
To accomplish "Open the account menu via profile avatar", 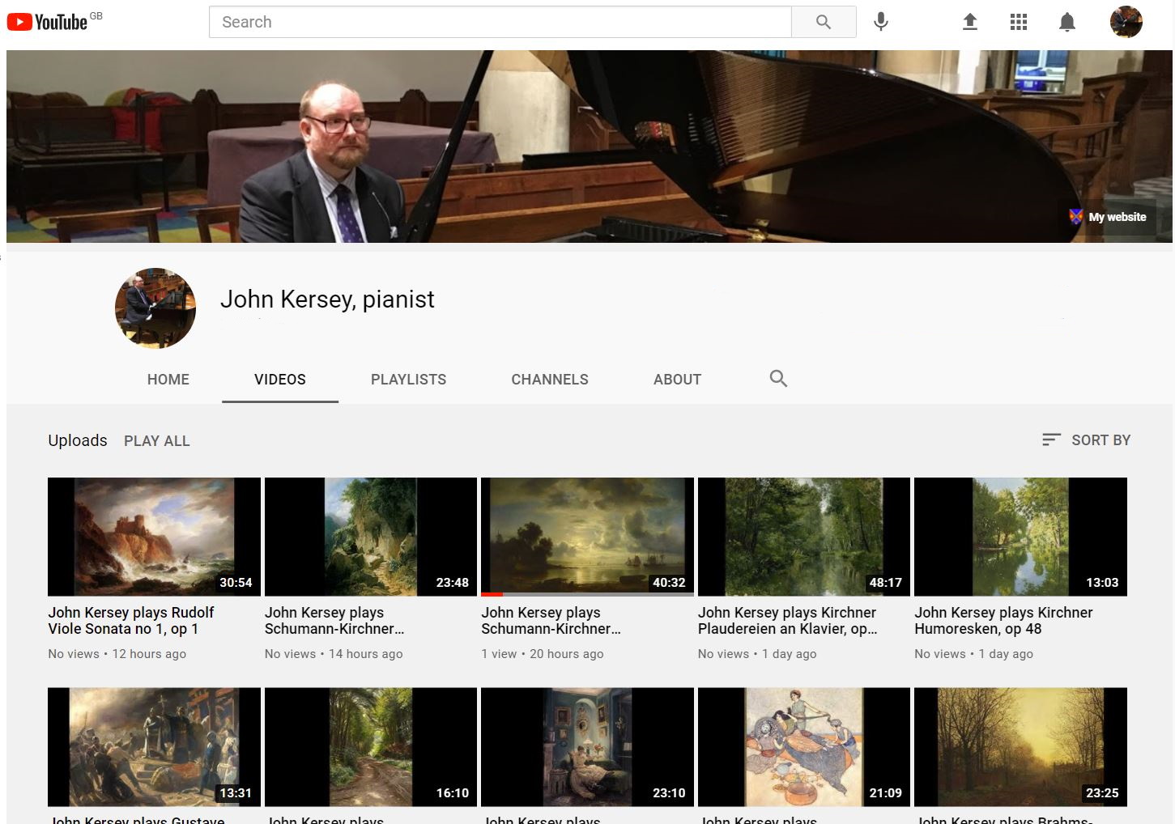I will click(x=1125, y=22).
